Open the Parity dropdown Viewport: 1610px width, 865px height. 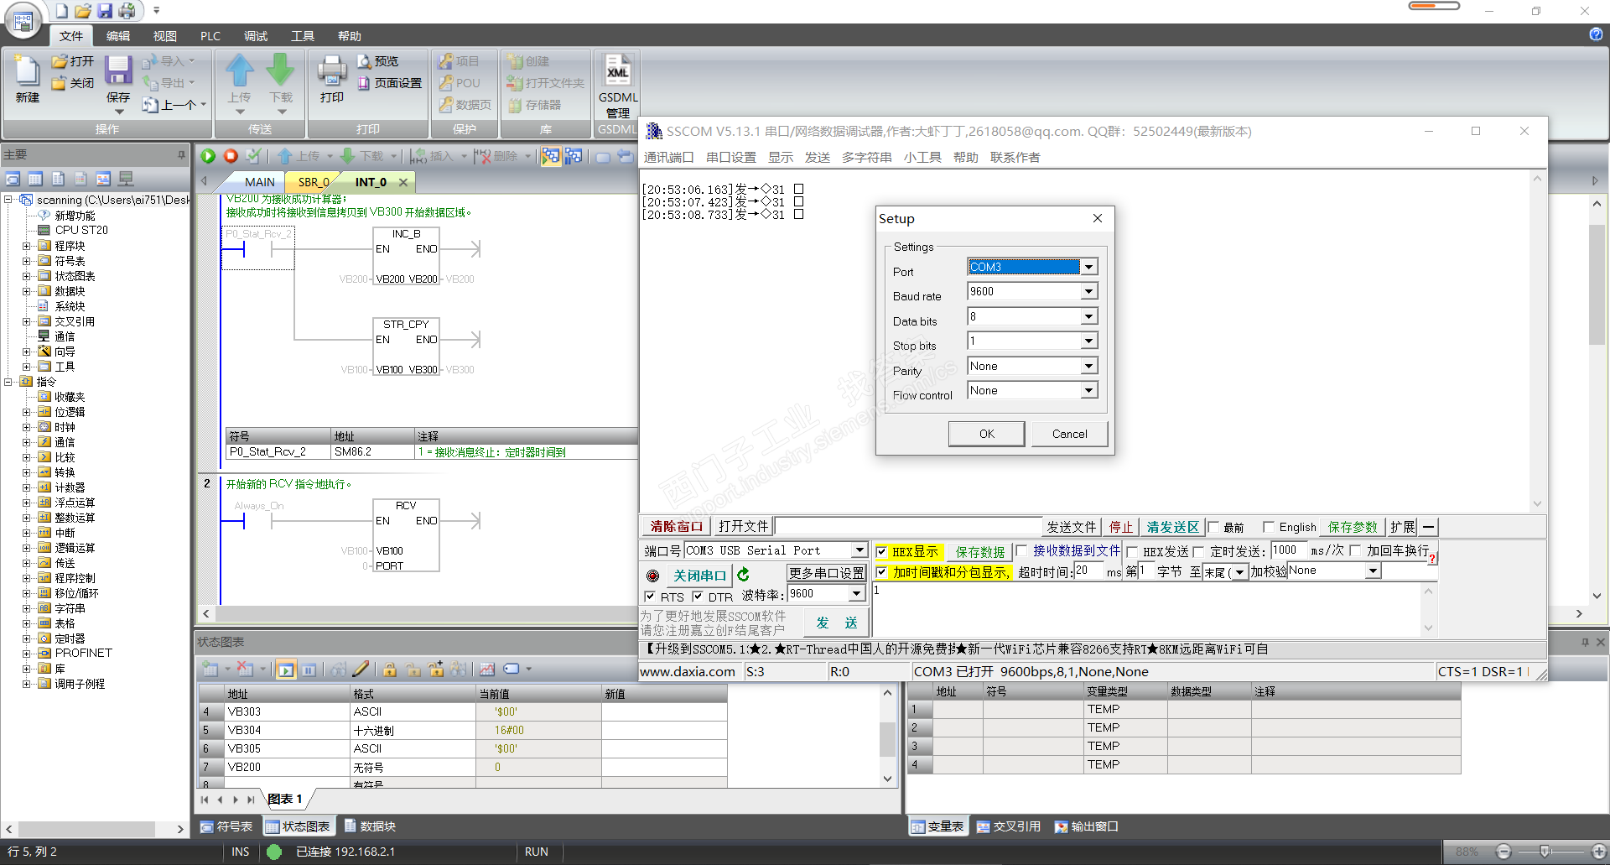tap(1088, 366)
